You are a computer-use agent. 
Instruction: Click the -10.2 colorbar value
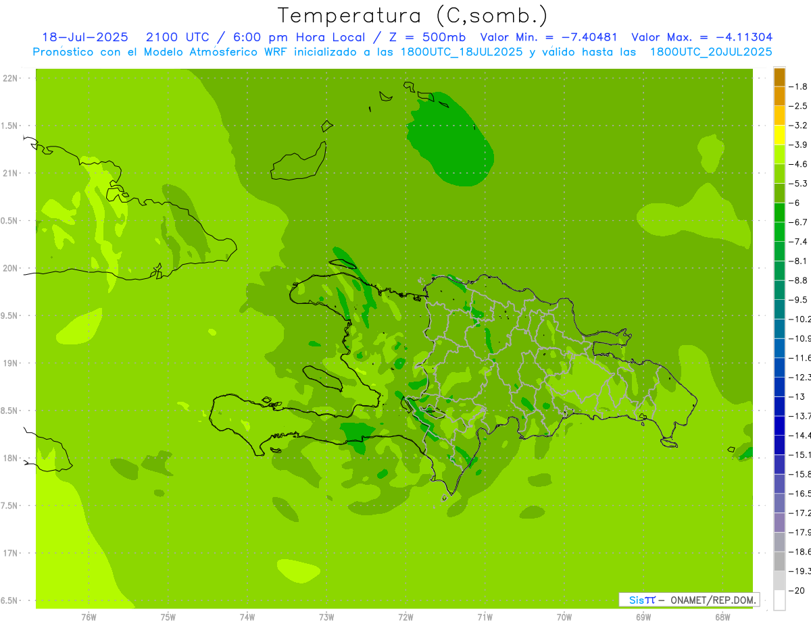pos(800,319)
